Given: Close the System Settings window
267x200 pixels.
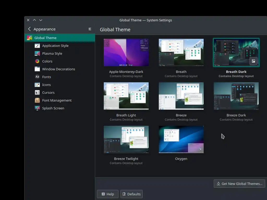Looking at the screenshot, I should 28,20.
